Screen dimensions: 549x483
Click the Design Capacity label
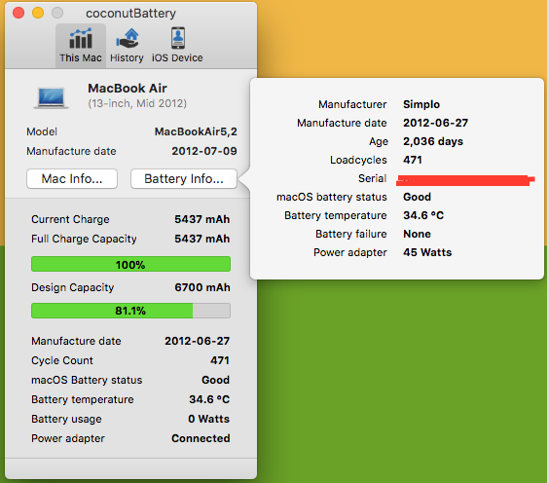(x=73, y=287)
